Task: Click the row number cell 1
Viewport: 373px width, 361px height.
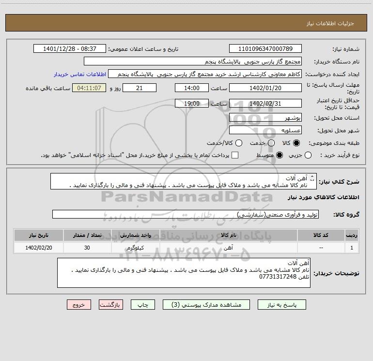Action: click(x=352, y=248)
